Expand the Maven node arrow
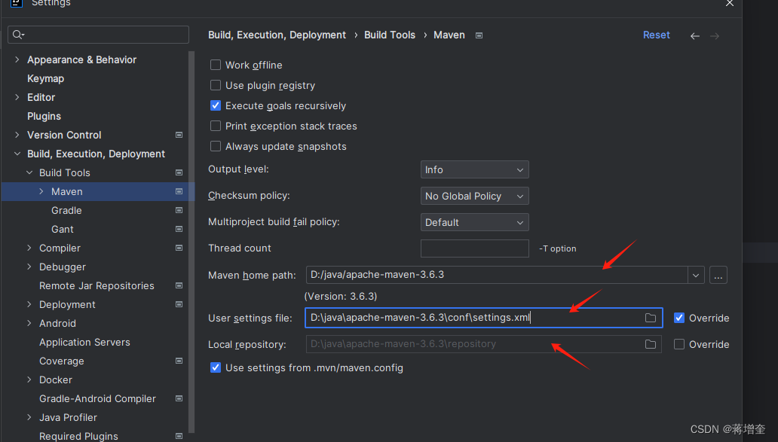Screen dimensions: 778x442 (41, 191)
